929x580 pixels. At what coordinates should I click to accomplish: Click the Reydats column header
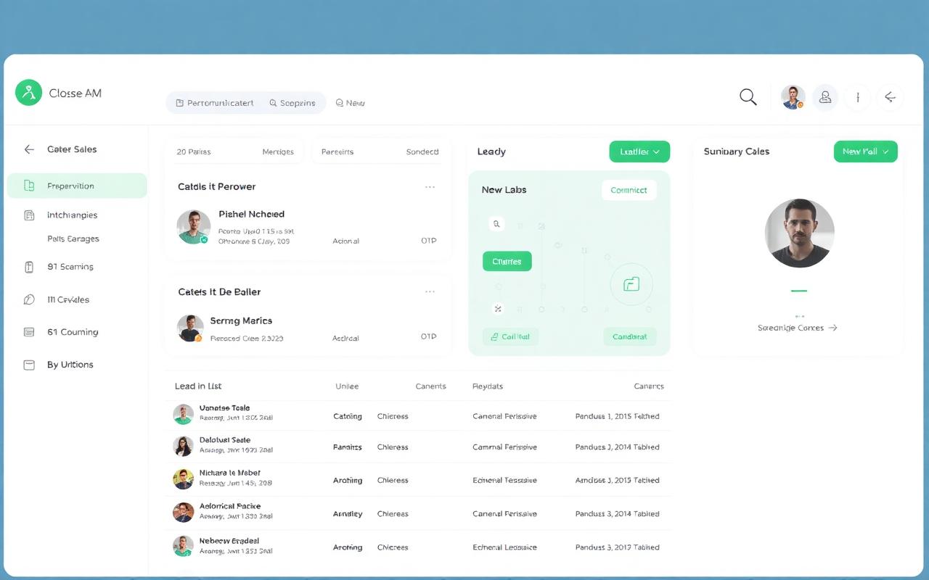tap(488, 386)
